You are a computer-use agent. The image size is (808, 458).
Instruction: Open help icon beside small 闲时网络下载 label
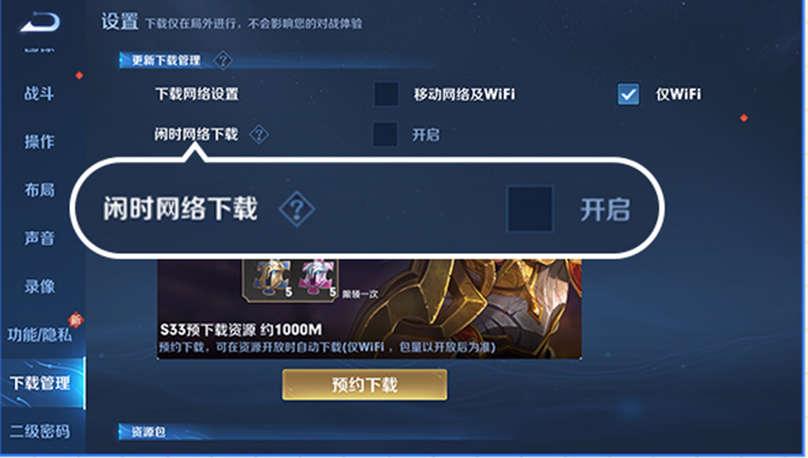click(x=259, y=135)
